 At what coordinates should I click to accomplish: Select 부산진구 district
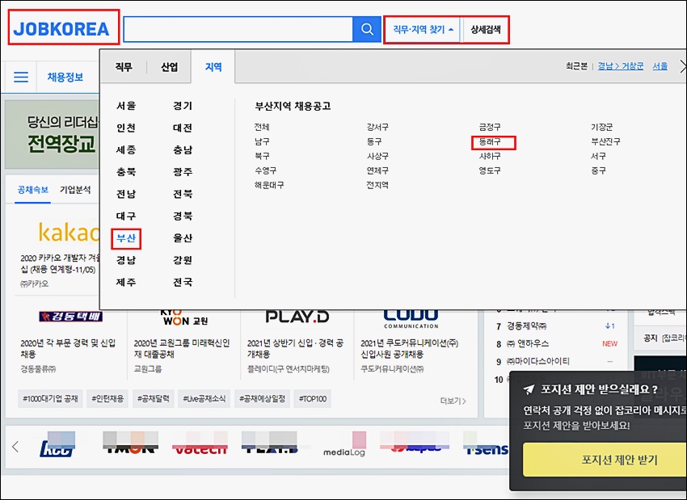point(605,141)
